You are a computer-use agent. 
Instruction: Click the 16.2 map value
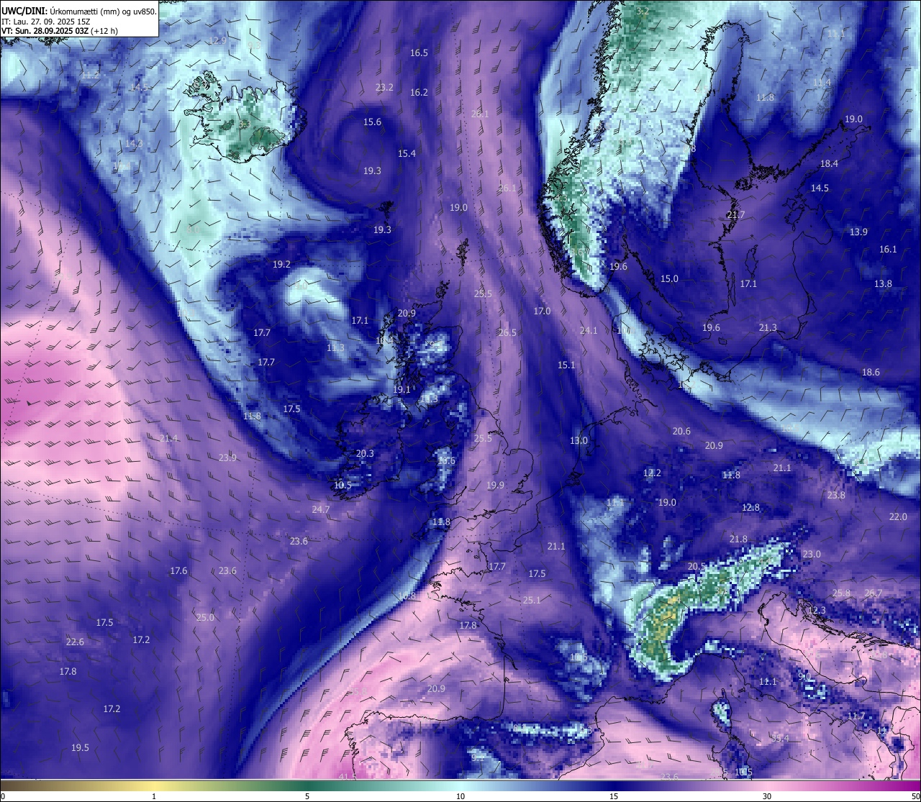click(x=419, y=93)
